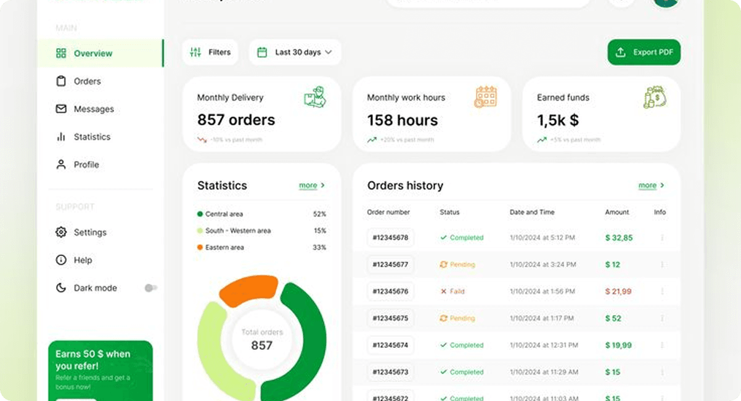Click the Date and Time column header
Image resolution: width=741 pixels, height=401 pixels.
click(x=532, y=212)
